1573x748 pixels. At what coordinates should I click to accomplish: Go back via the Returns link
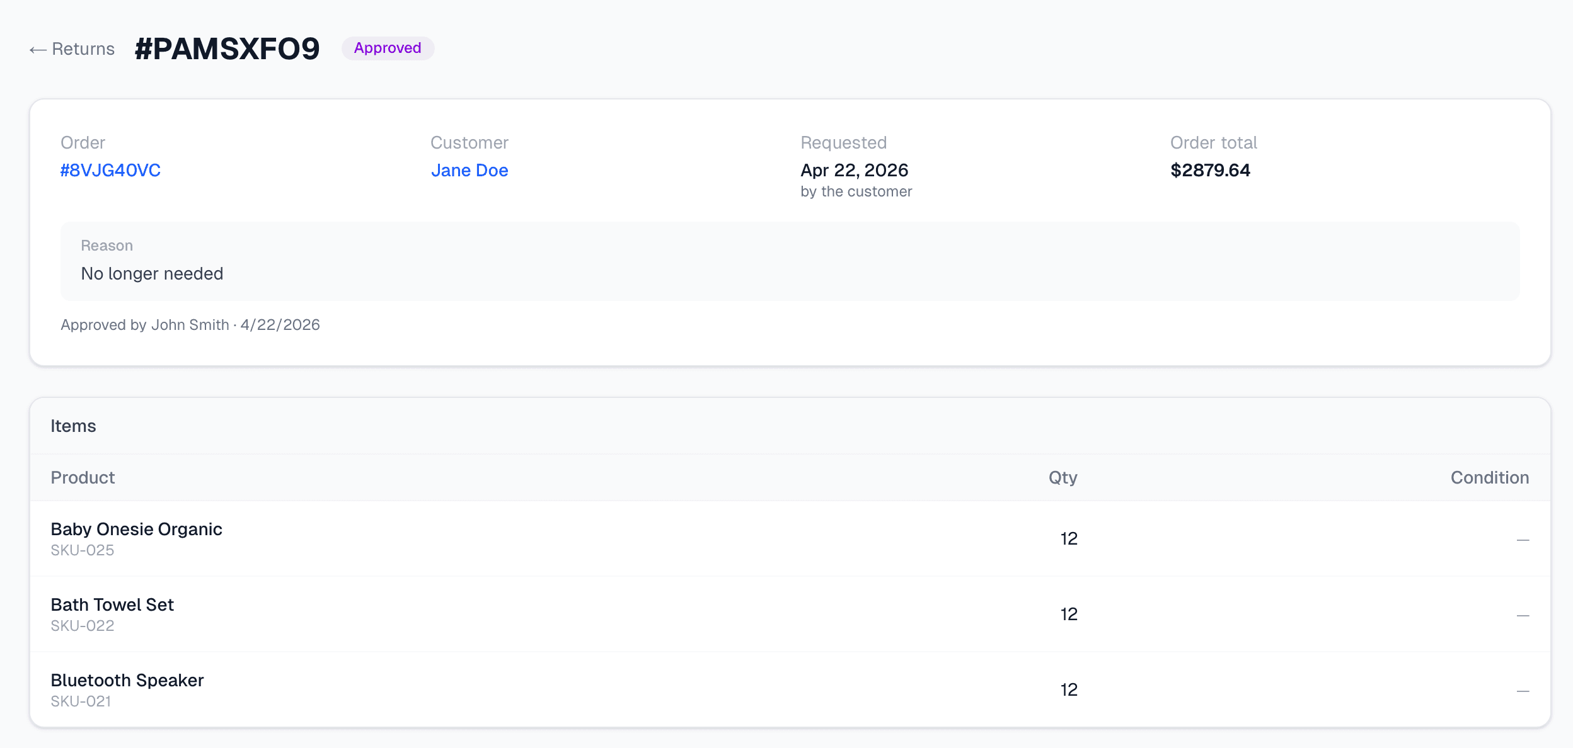[72, 49]
